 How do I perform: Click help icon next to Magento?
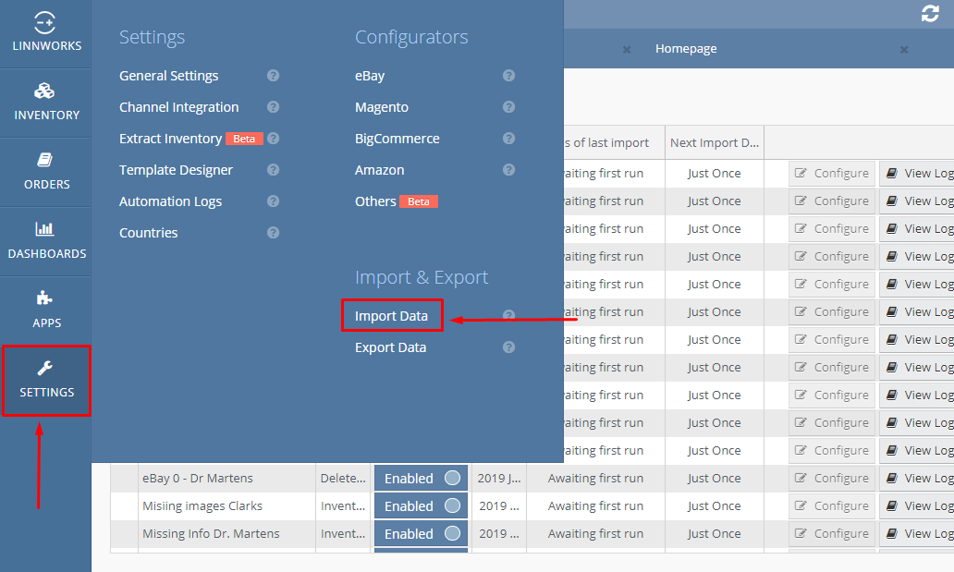coord(508,107)
